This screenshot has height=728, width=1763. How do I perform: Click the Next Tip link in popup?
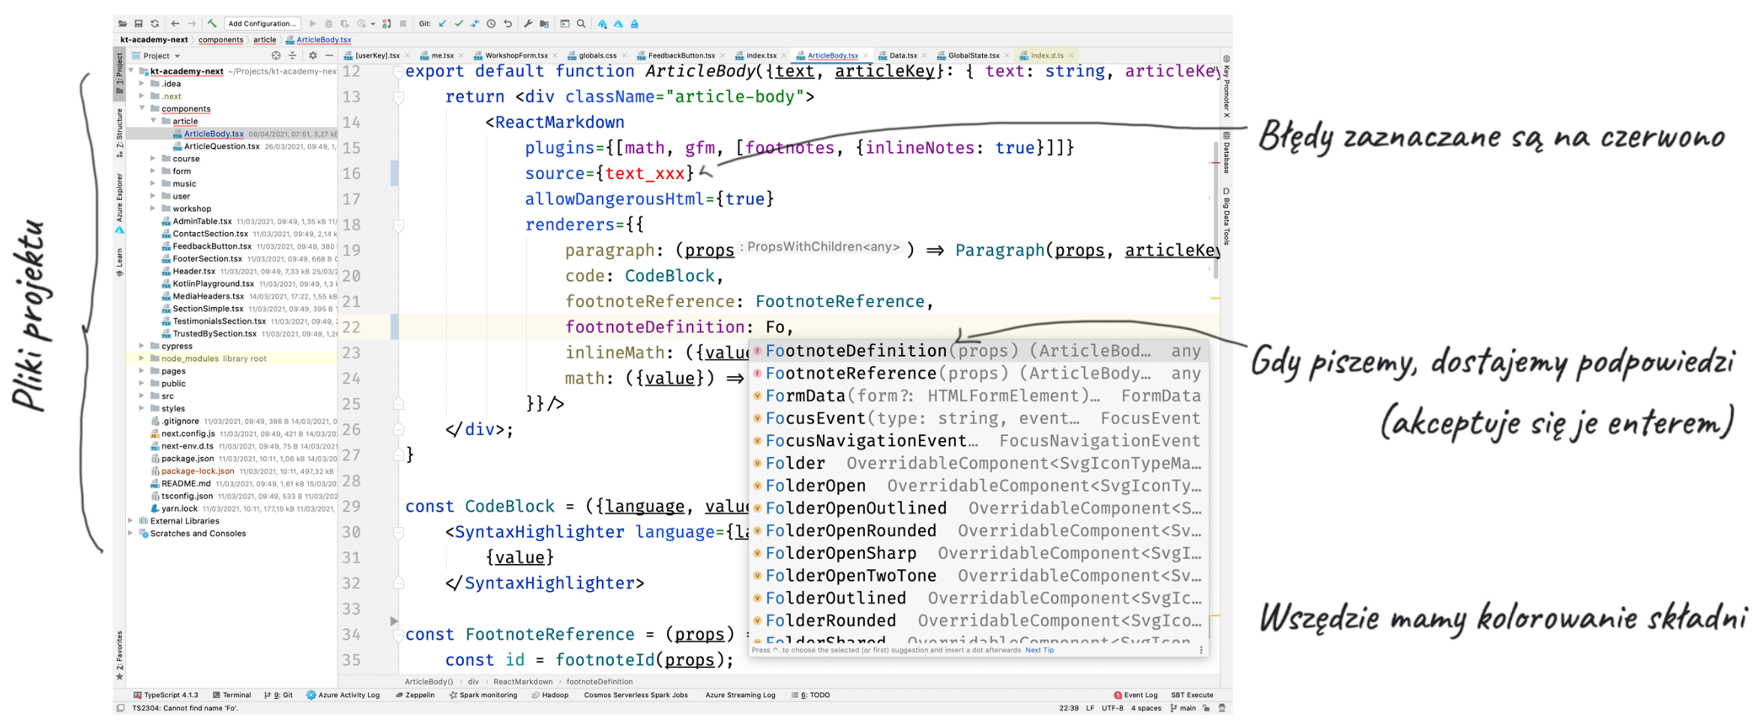[x=1039, y=650]
